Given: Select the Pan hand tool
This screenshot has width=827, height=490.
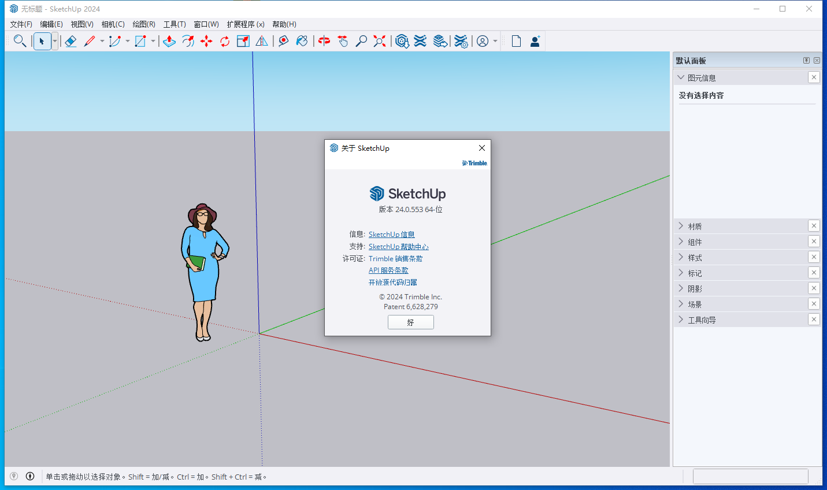Looking at the screenshot, I should tap(343, 41).
